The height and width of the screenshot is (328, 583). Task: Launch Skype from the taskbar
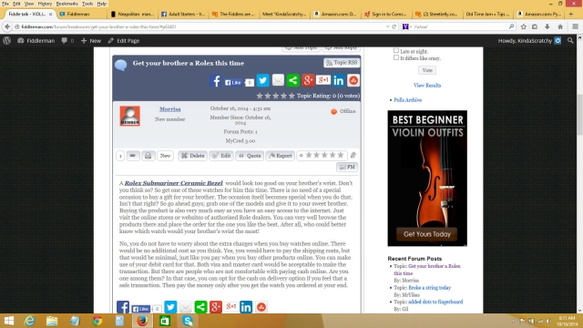(x=188, y=321)
